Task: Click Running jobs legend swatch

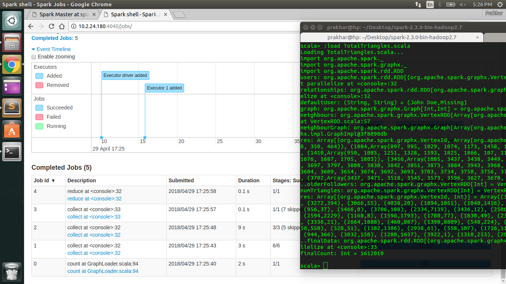Action: click(x=39, y=126)
